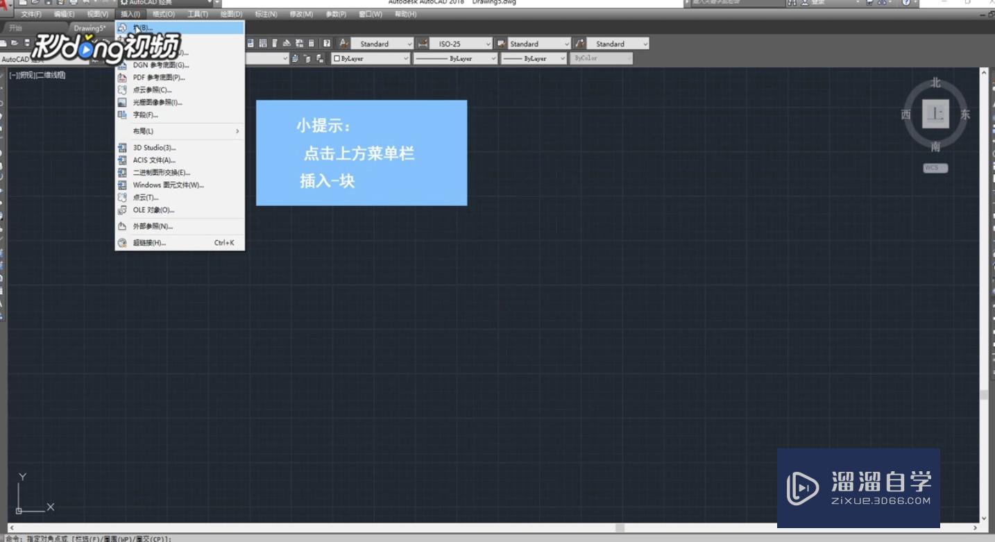Choose 外部参照(N)... menu entry
This screenshot has width=995, height=542.
pos(180,227)
